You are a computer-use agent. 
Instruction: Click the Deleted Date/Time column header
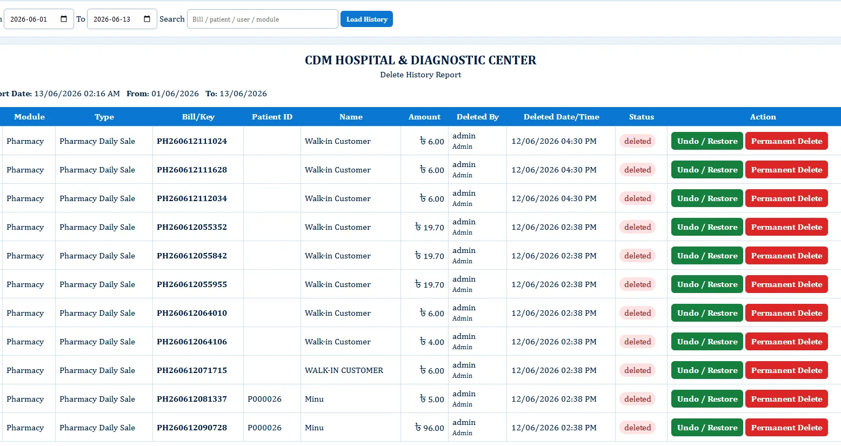click(x=561, y=117)
